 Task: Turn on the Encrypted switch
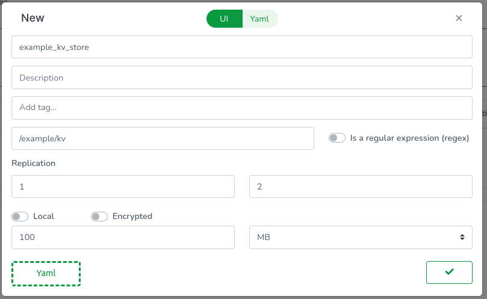pos(99,217)
